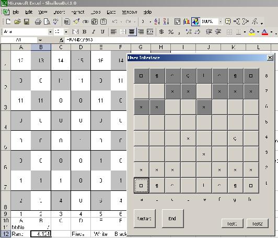Open the AutoSum dropdown arrow

coord(150,22)
